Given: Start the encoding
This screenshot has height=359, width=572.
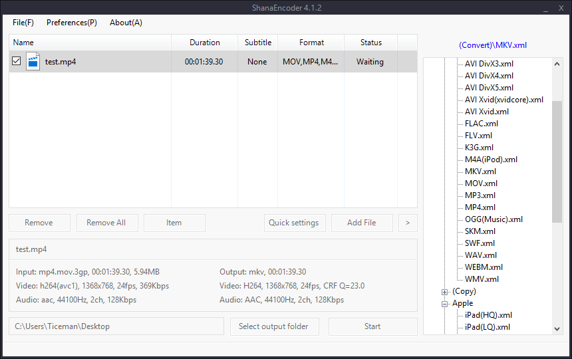Looking at the screenshot, I should [373, 326].
